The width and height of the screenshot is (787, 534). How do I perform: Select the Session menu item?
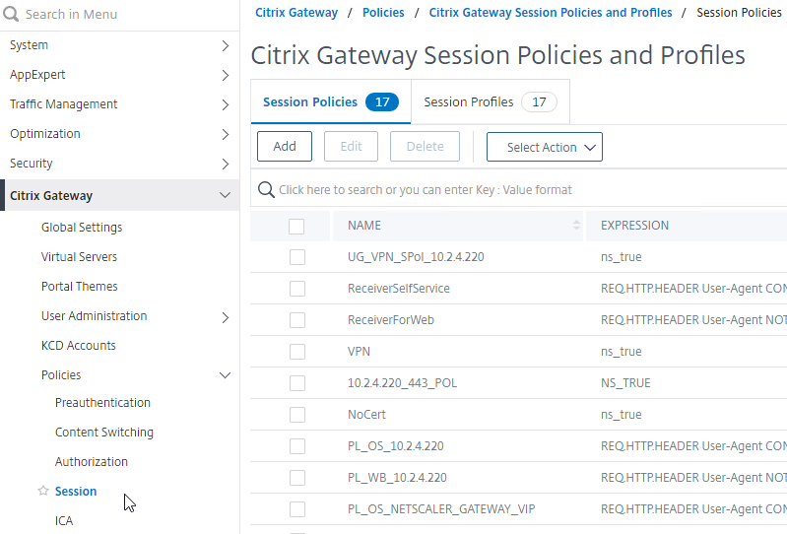76,492
